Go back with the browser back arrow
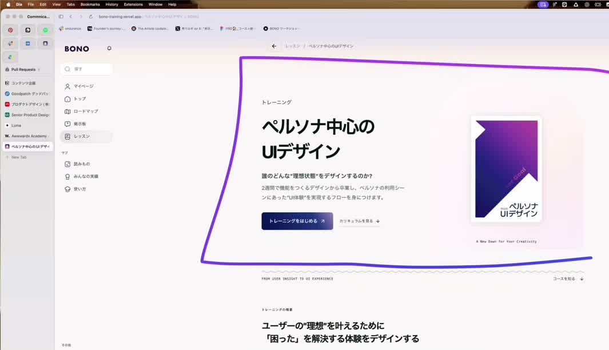Screen dimensions: 609x350 click(71, 17)
